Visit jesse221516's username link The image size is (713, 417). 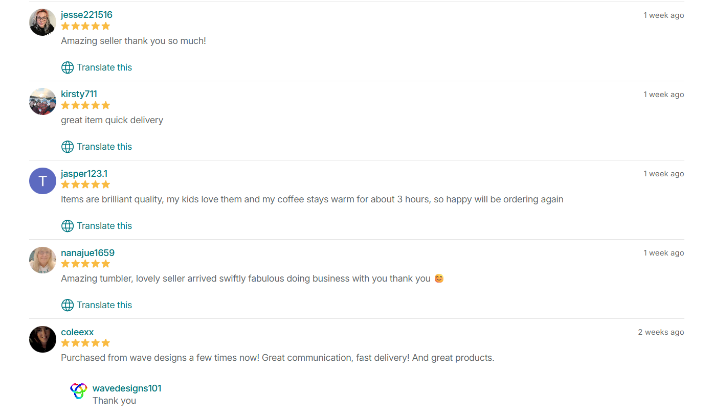click(x=86, y=15)
